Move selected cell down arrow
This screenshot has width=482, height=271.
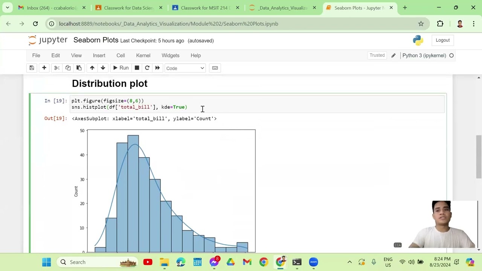click(103, 68)
